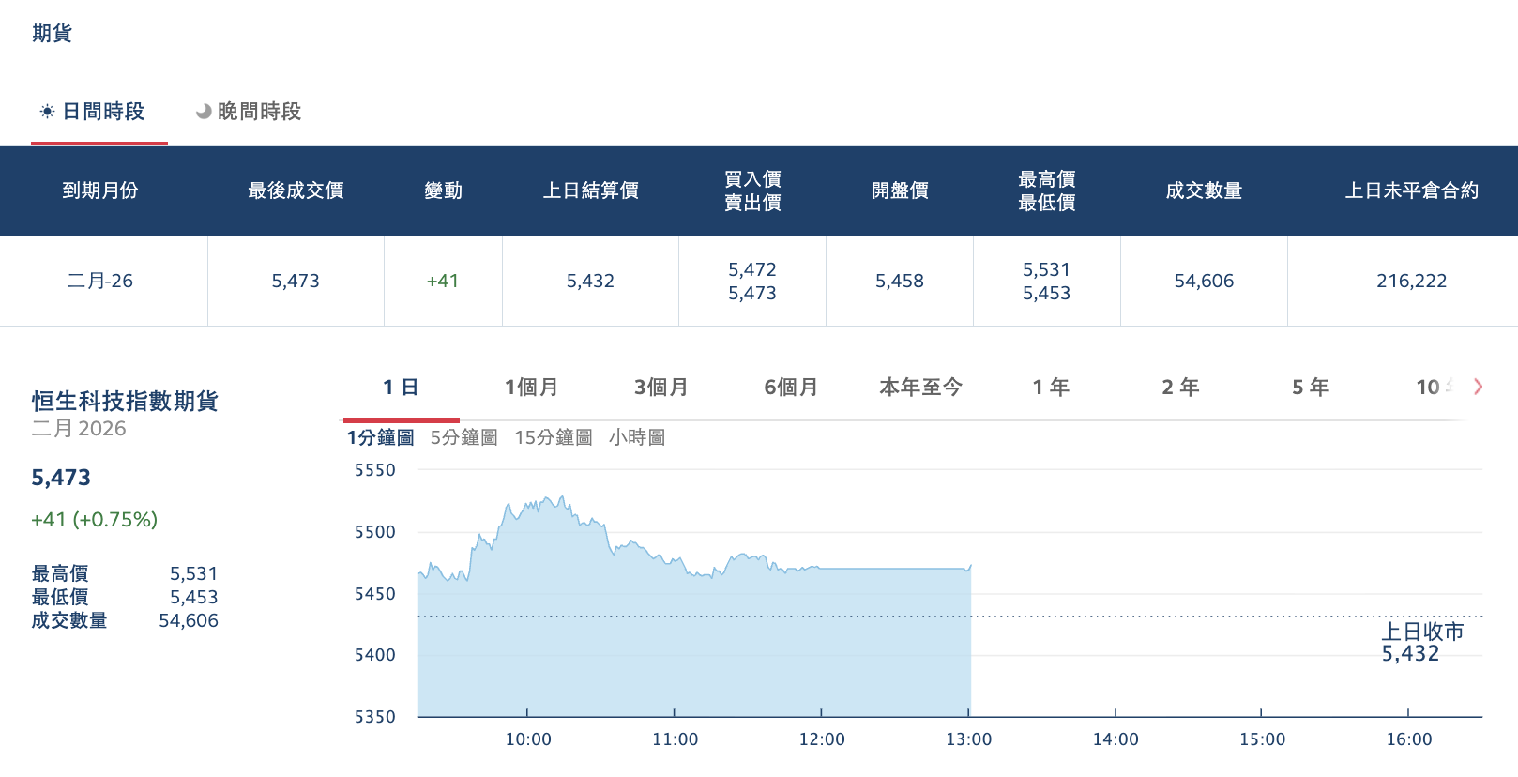Switch chart to 5分鐘圖 interval

pos(463,436)
